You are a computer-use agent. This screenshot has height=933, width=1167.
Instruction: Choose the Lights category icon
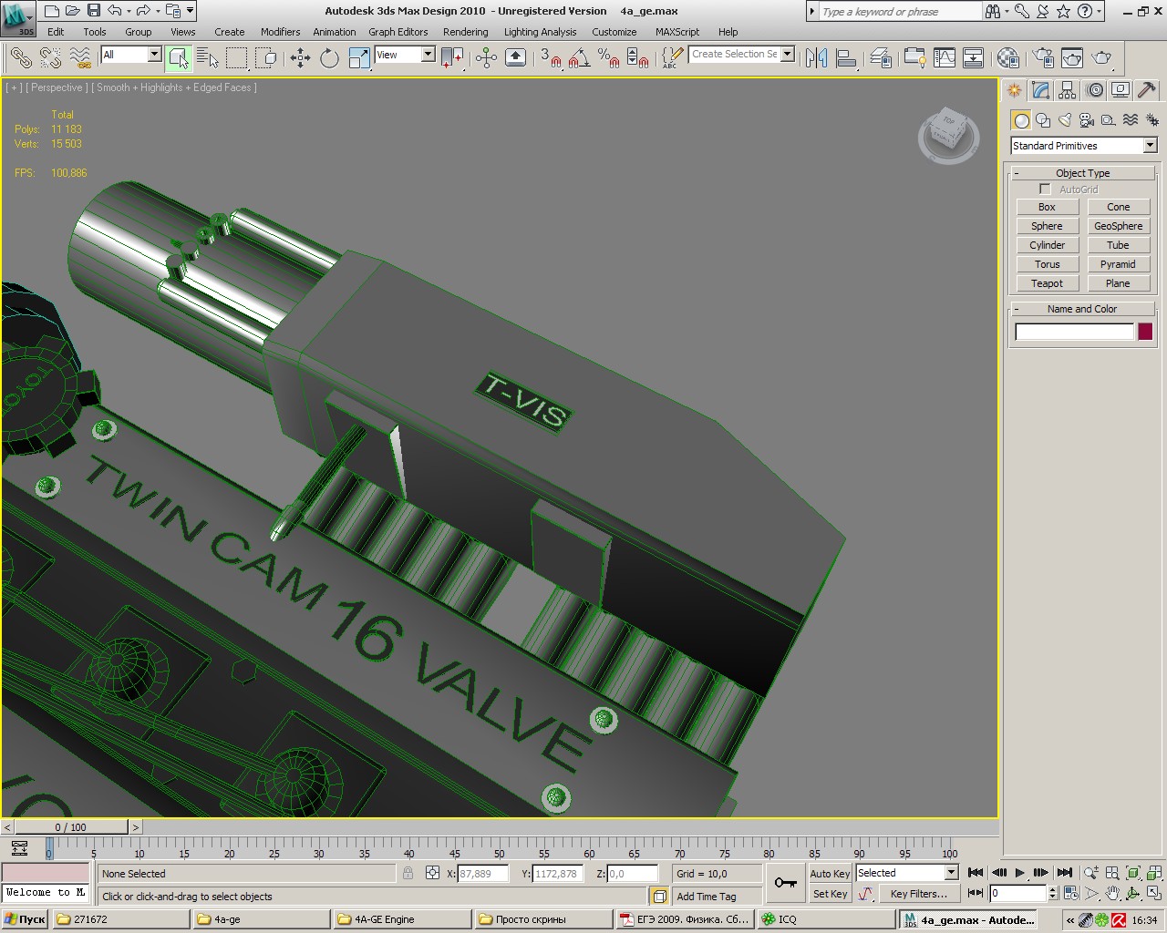1065,120
